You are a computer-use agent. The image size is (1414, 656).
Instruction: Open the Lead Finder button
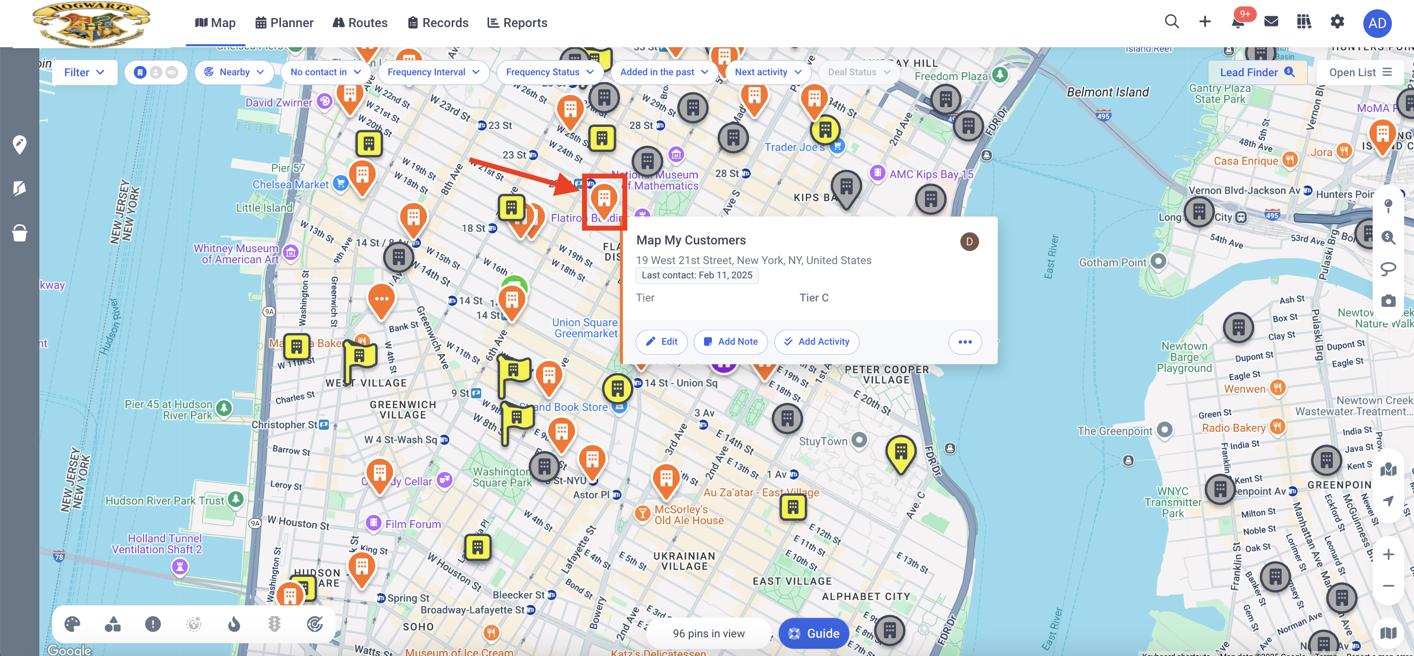pyautogui.click(x=1257, y=72)
